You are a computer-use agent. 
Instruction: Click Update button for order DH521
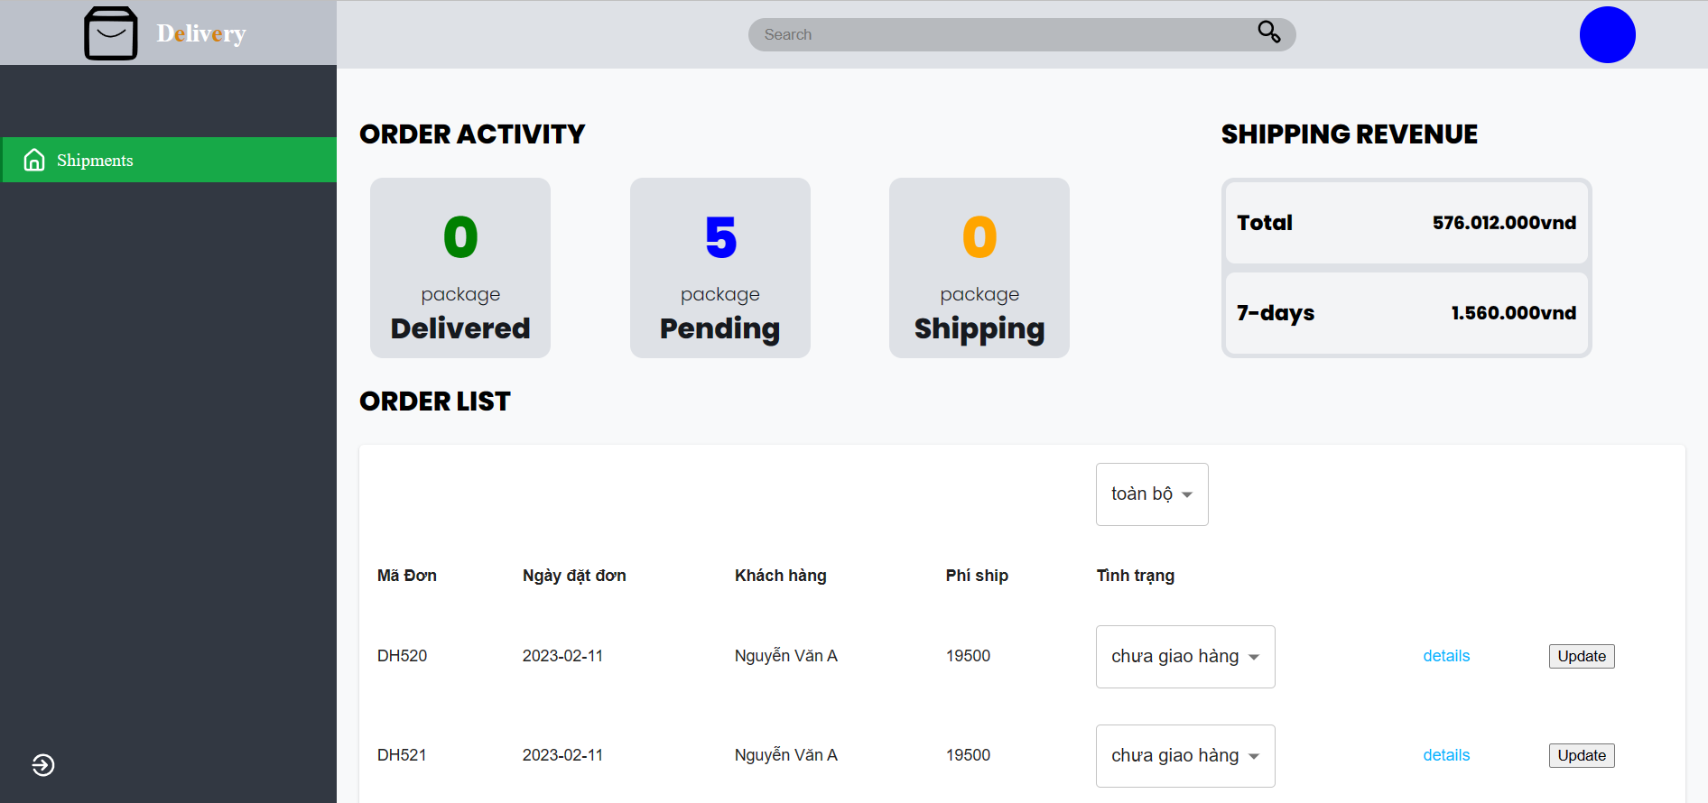click(1582, 755)
